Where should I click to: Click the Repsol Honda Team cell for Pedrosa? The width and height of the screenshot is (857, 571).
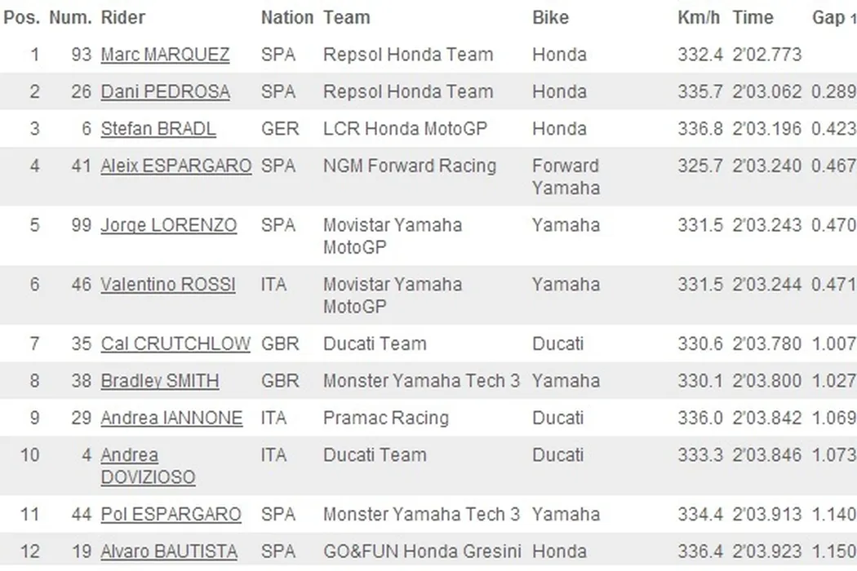[x=408, y=91]
